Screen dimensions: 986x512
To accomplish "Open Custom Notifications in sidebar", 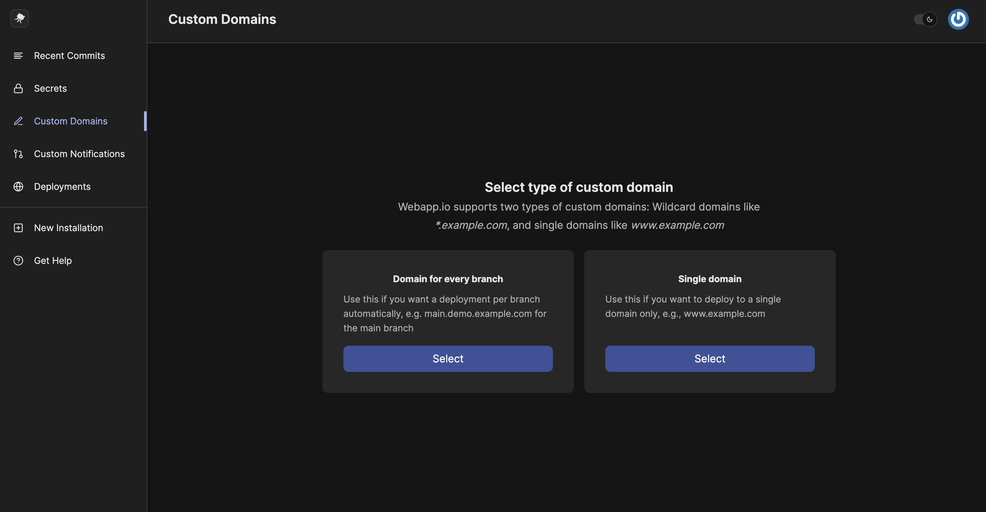I will tap(79, 154).
